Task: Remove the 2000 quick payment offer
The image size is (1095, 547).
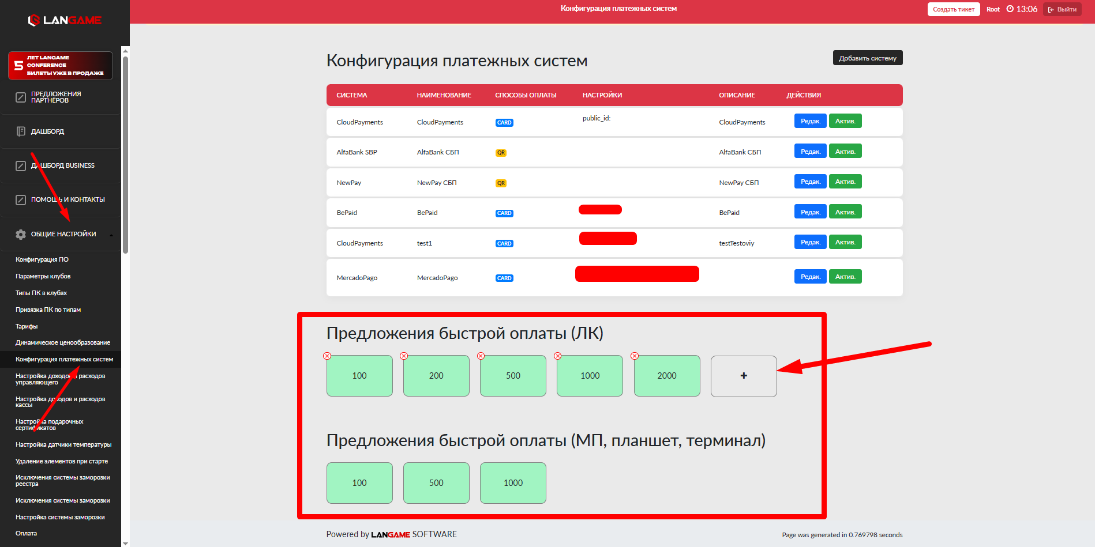Action: point(635,356)
